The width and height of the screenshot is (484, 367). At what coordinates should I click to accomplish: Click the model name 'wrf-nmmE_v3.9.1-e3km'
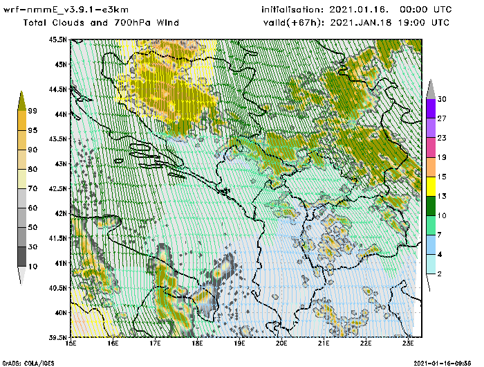pyautogui.click(x=66, y=10)
